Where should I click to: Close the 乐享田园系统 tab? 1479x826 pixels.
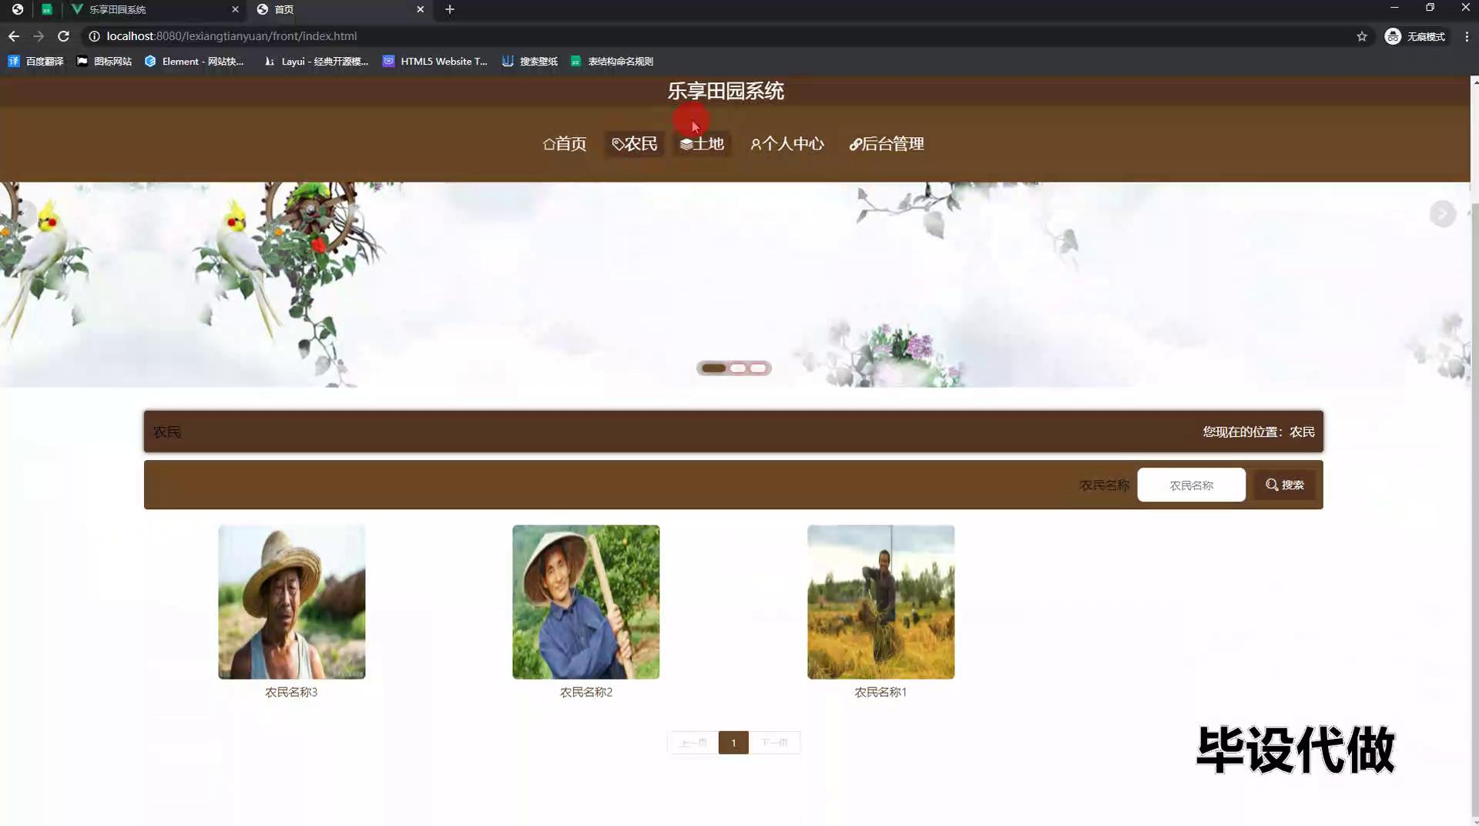(235, 9)
